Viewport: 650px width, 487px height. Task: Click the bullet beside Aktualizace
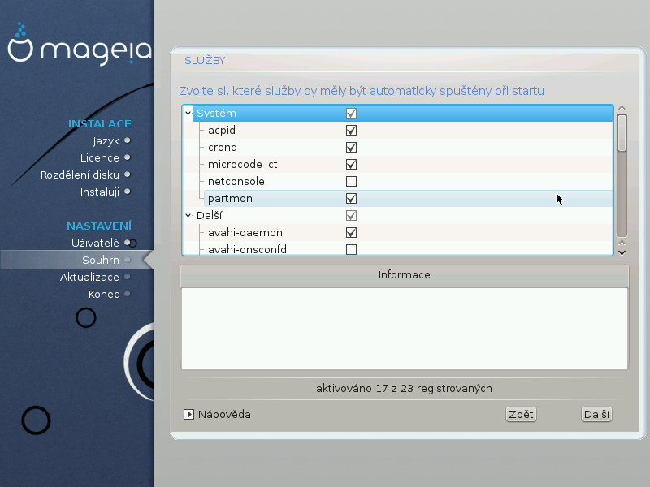point(128,277)
